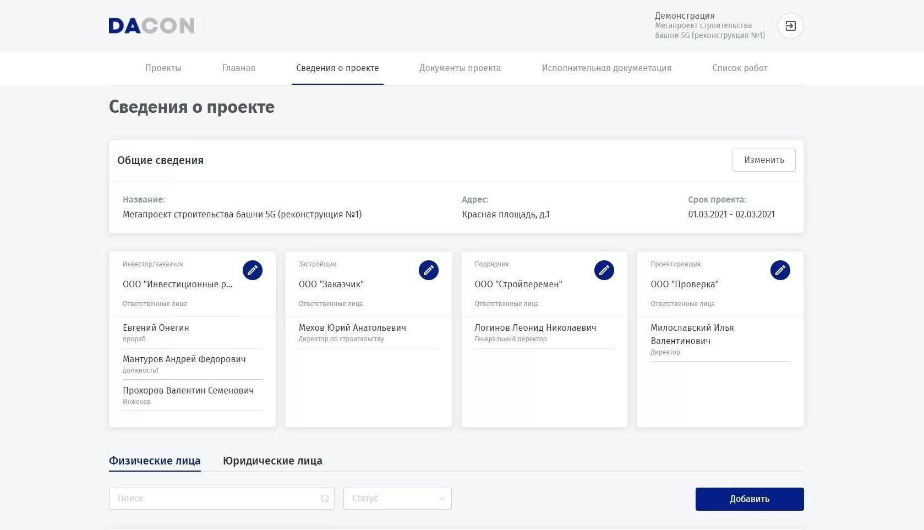Viewport: 924px width, 530px height.
Task: Click the address Красная площадь, д.1
Action: (x=506, y=215)
